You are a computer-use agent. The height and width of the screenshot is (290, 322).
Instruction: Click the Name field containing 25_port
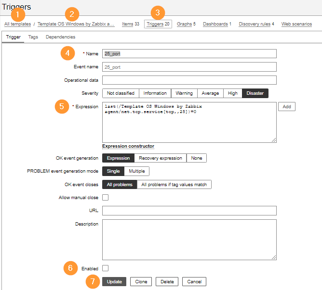[189, 54]
